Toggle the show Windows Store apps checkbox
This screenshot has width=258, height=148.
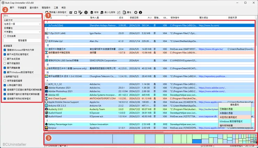(5, 72)
